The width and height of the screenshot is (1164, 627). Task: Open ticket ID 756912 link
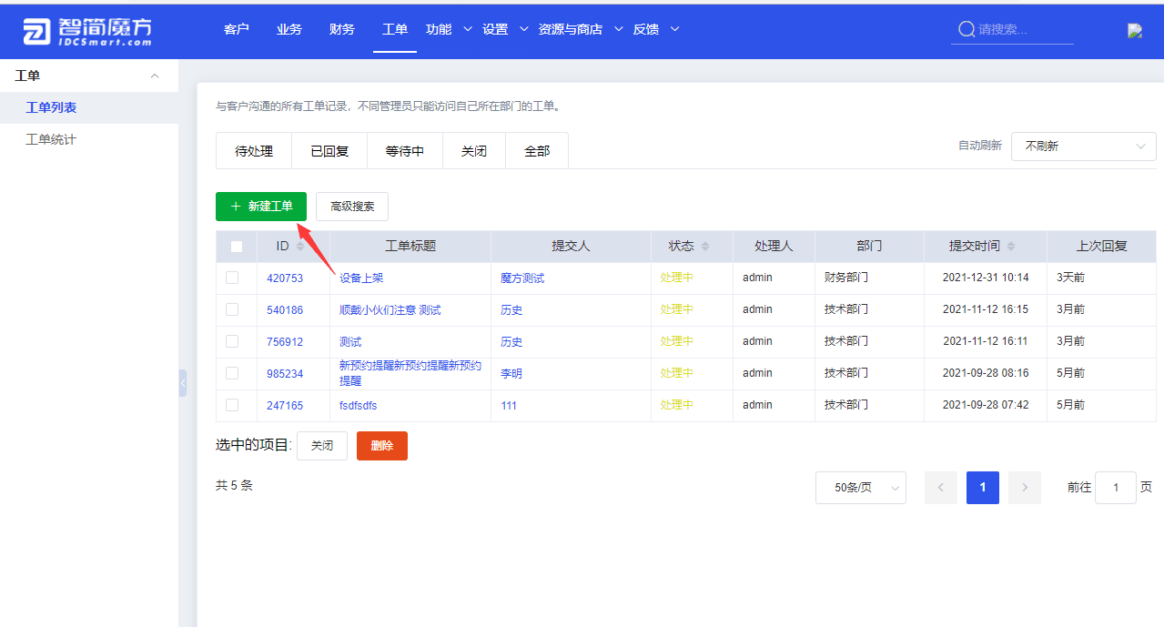(285, 342)
